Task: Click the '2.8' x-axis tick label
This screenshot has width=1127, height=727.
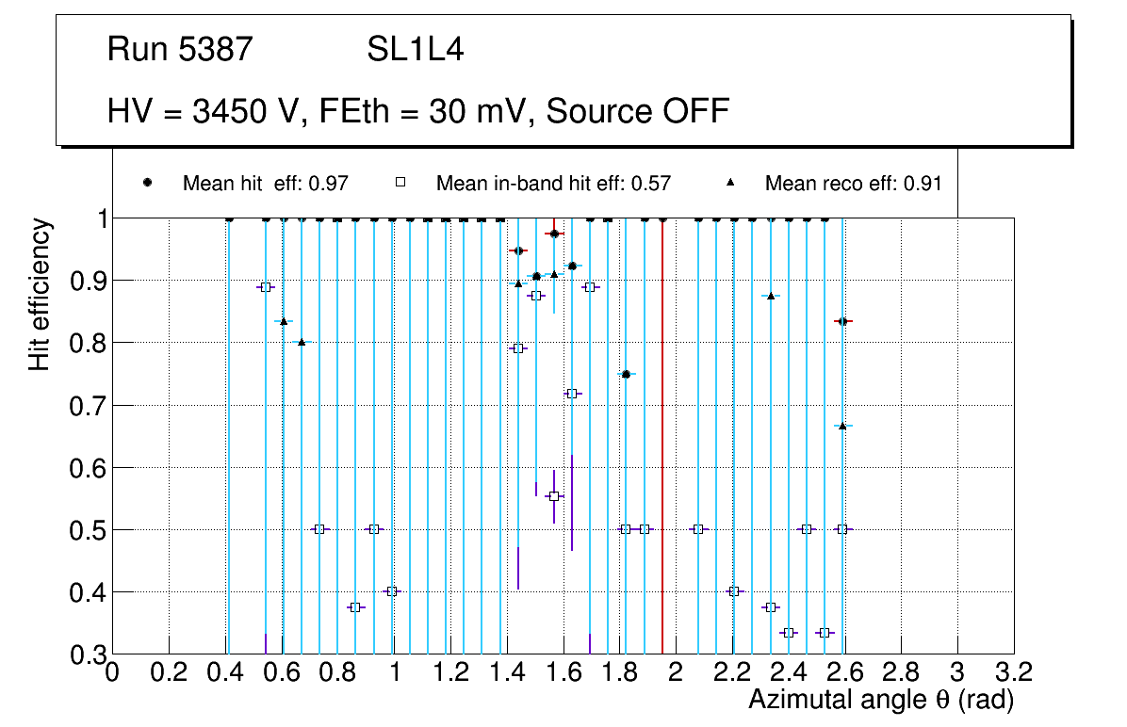Action: point(901,672)
